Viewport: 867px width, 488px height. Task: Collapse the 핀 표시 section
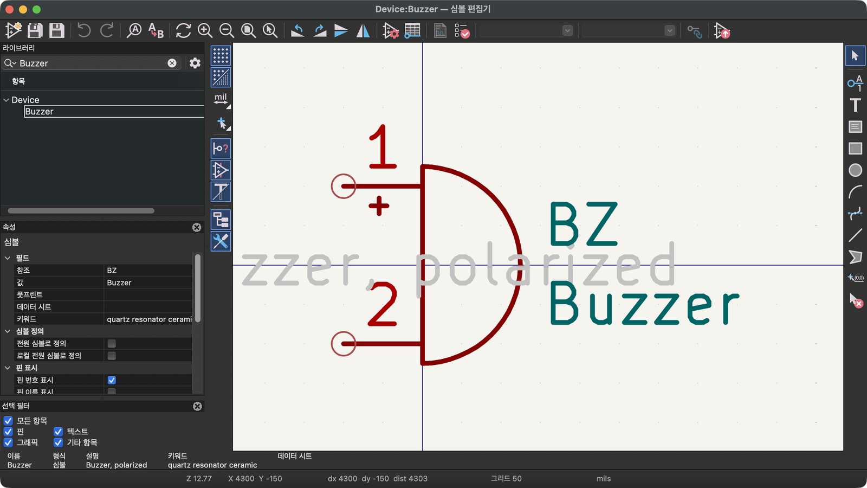pos(8,368)
